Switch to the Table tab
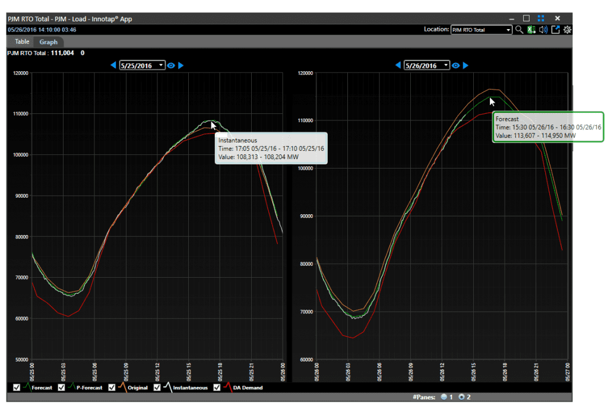608x416 pixels. click(x=22, y=42)
